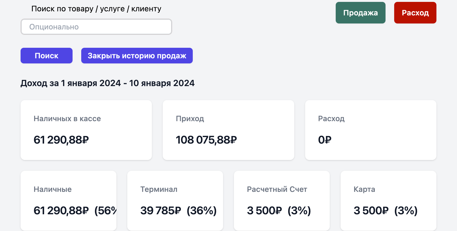Select the Карта payment card title
457x231 pixels.
[x=364, y=189]
